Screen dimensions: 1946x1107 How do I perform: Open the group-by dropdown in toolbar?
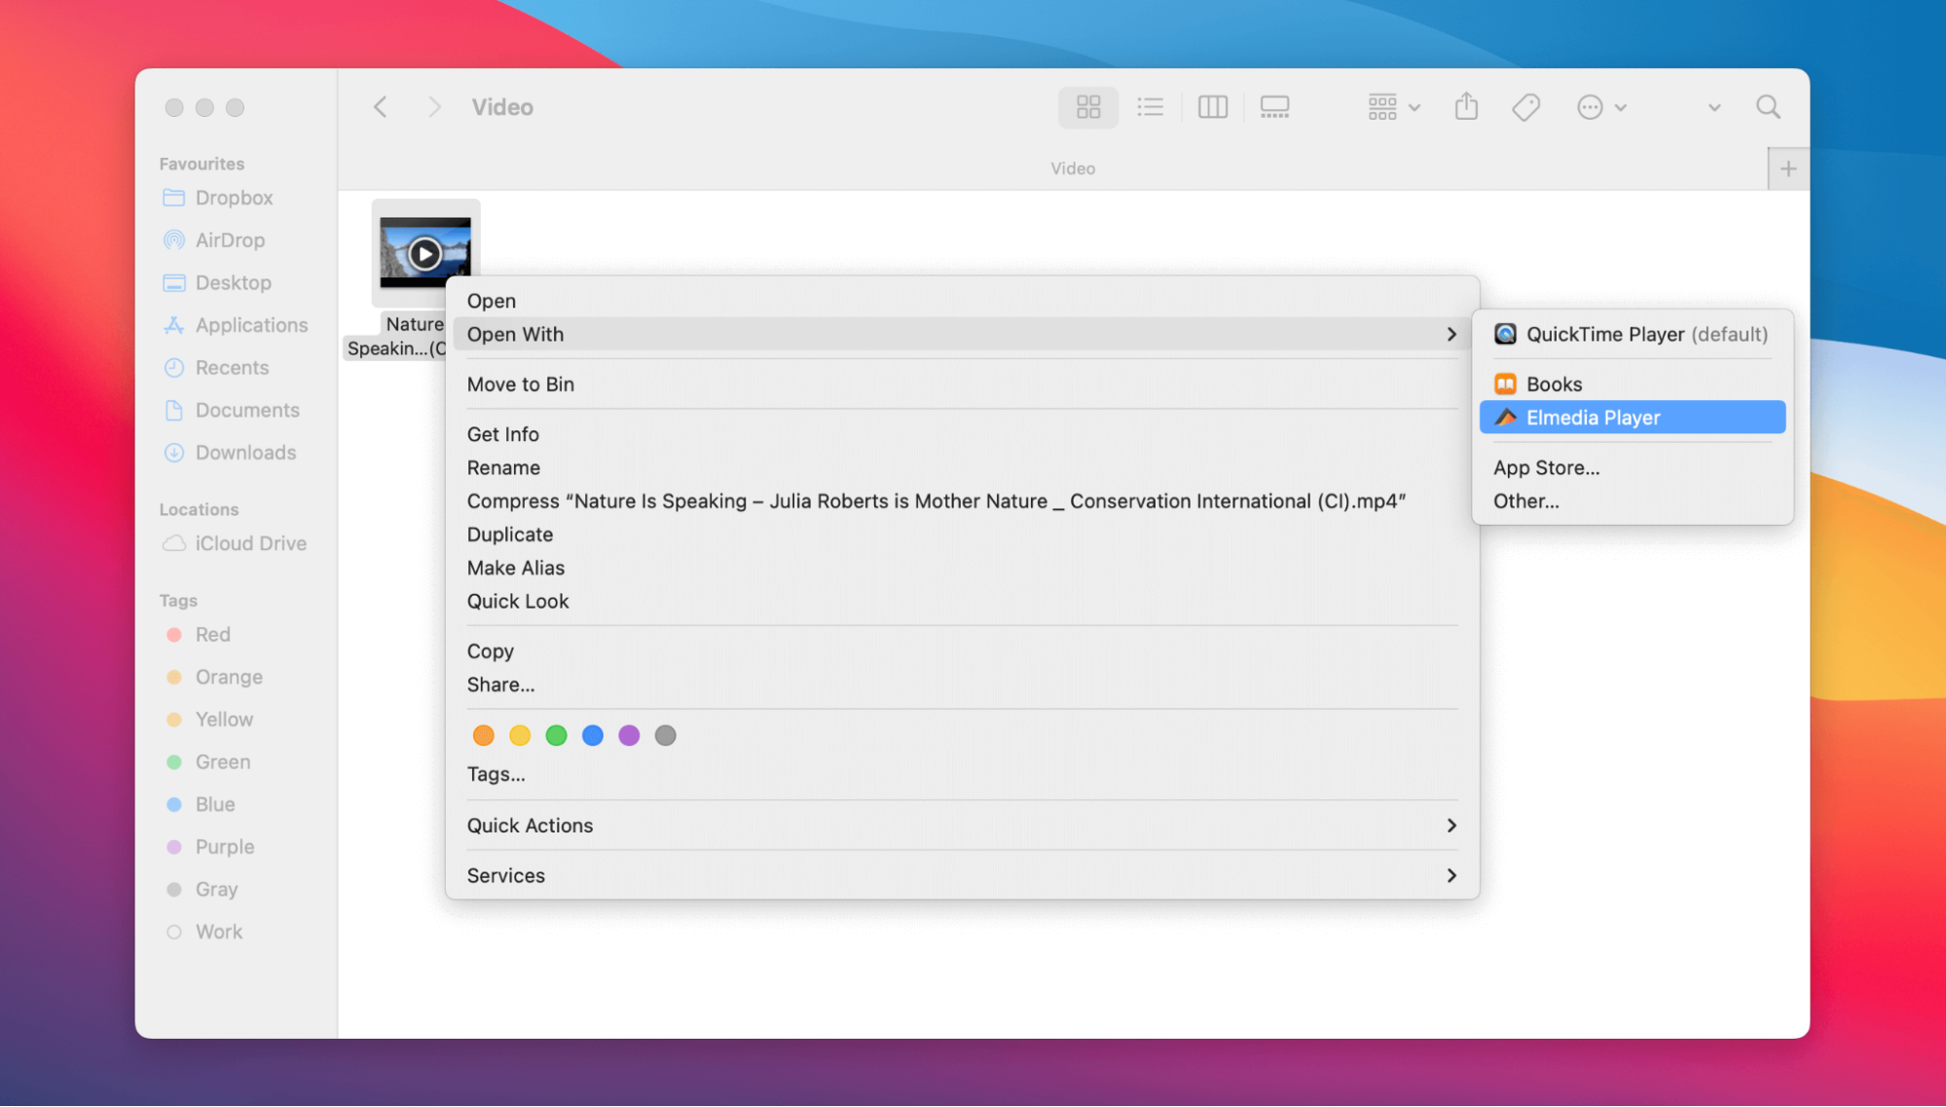point(1393,107)
